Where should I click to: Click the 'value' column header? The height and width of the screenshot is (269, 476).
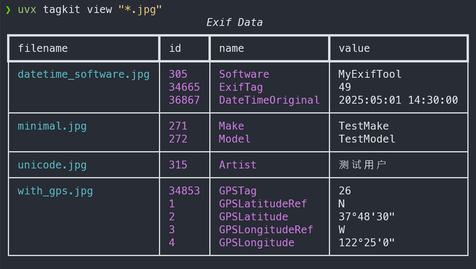354,48
